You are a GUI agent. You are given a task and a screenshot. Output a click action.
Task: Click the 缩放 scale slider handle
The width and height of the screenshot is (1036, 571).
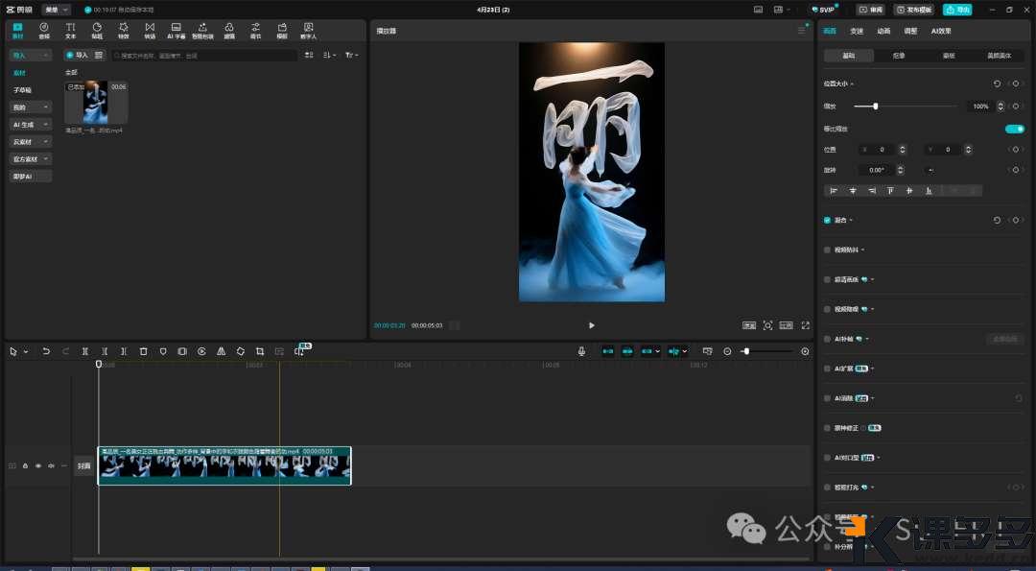click(876, 106)
